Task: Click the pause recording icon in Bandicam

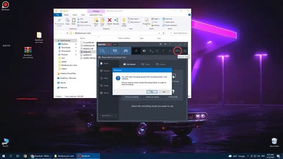Action: 170,51
